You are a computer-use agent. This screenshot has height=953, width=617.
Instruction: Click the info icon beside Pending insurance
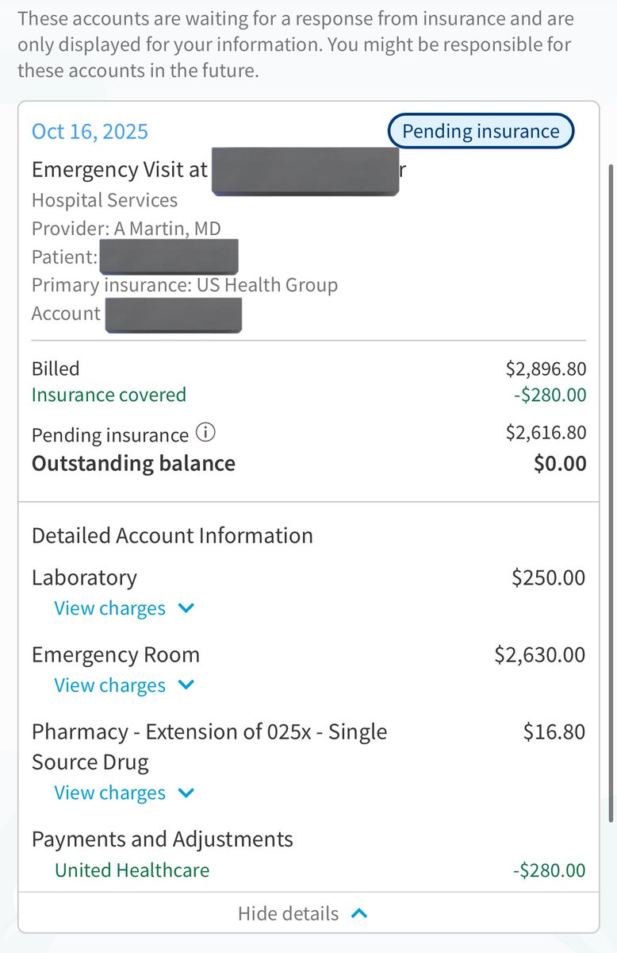pyautogui.click(x=205, y=434)
